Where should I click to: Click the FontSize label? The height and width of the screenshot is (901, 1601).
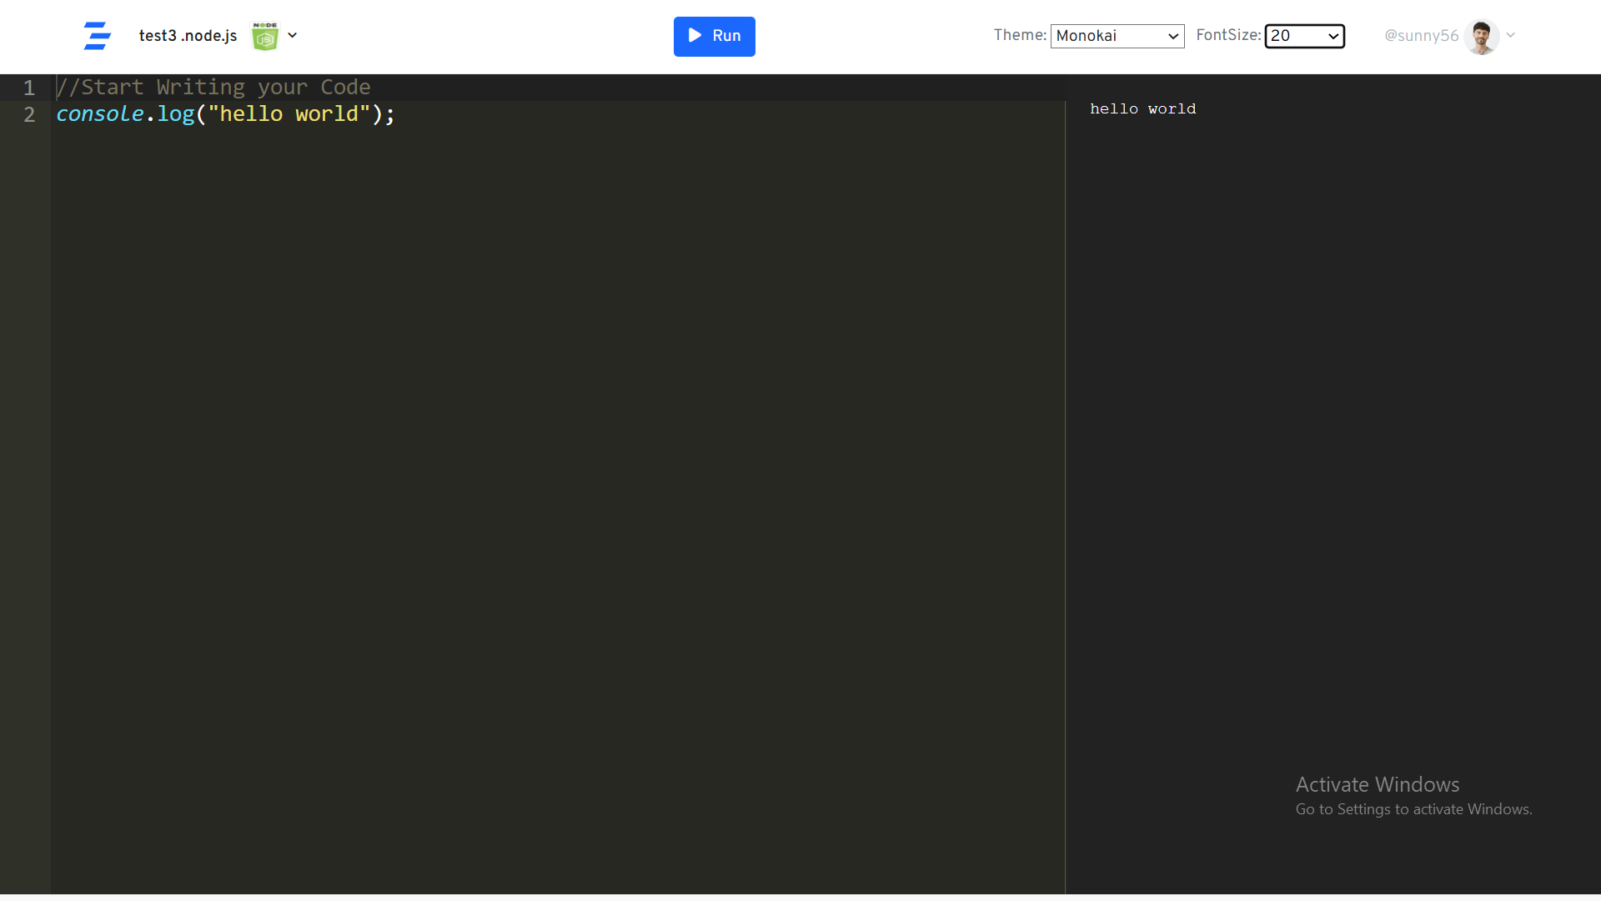click(1228, 35)
